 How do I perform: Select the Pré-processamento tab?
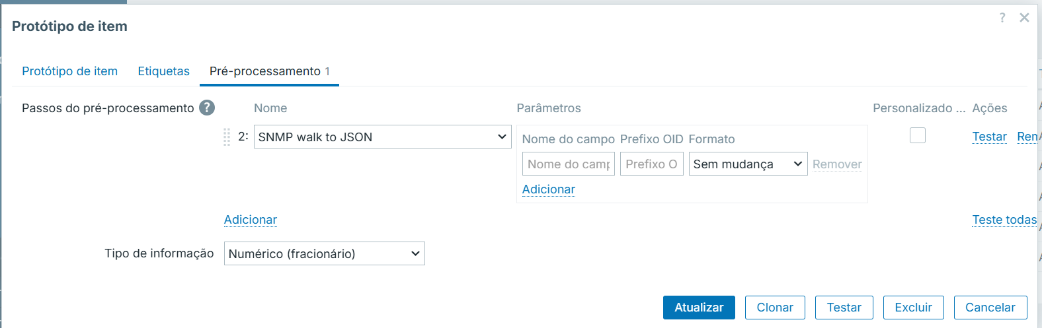point(269,71)
